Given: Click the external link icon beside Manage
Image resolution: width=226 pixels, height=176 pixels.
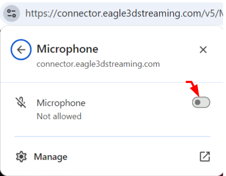Looking at the screenshot, I should [205, 156].
